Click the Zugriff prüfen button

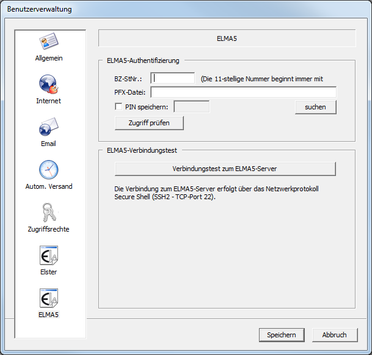tap(149, 123)
